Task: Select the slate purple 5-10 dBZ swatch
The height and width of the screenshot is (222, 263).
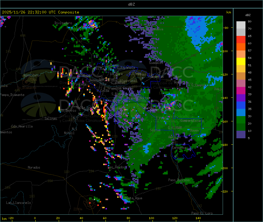Action: pyautogui.click(x=241, y=134)
